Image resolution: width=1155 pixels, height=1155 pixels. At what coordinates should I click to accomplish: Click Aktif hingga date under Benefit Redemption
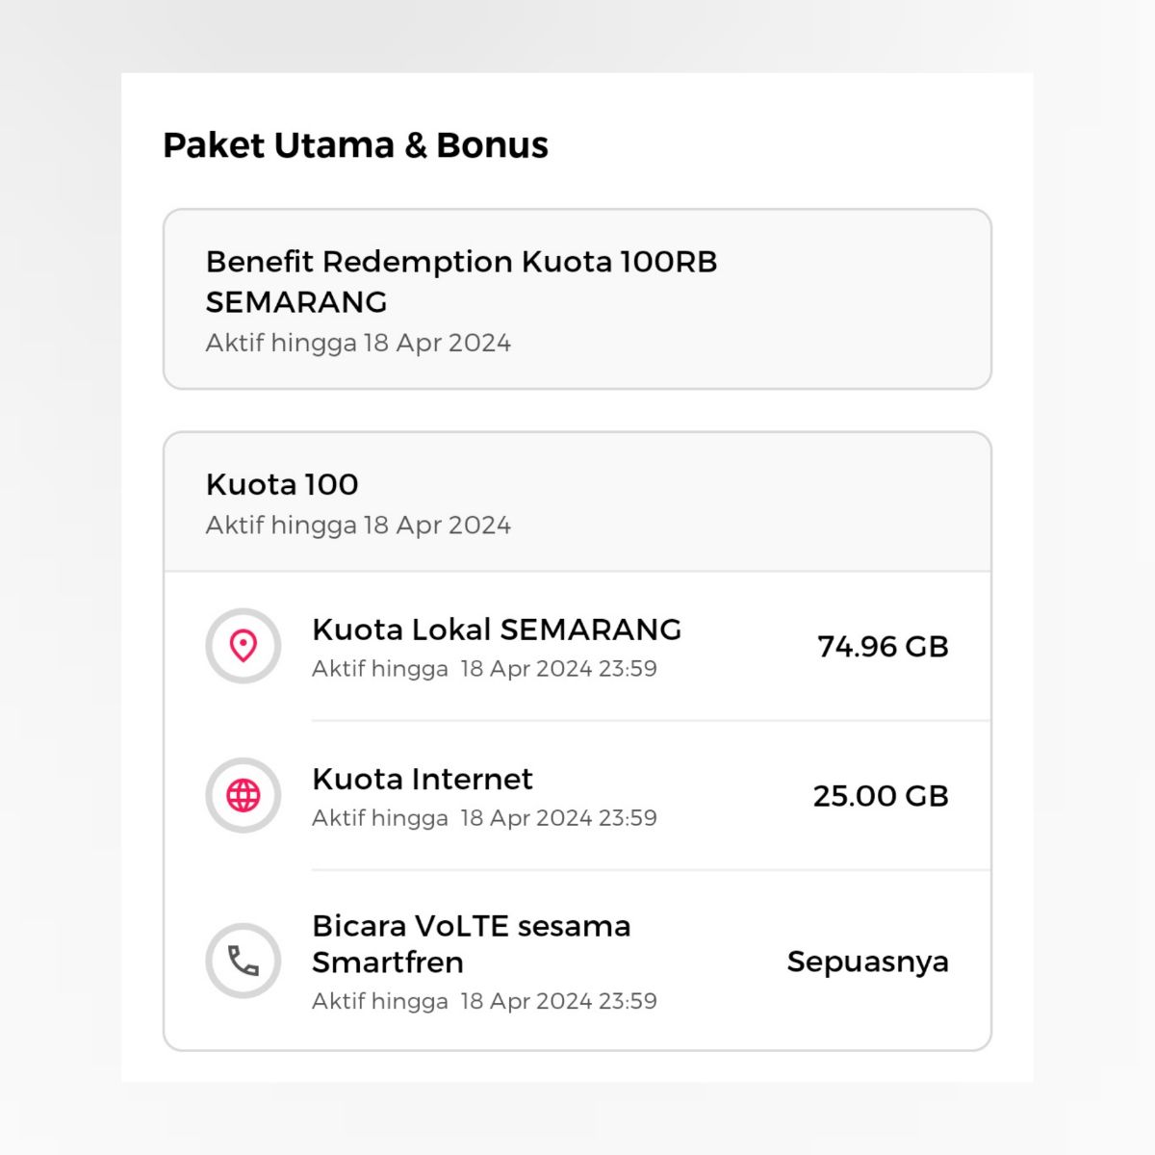[358, 343]
